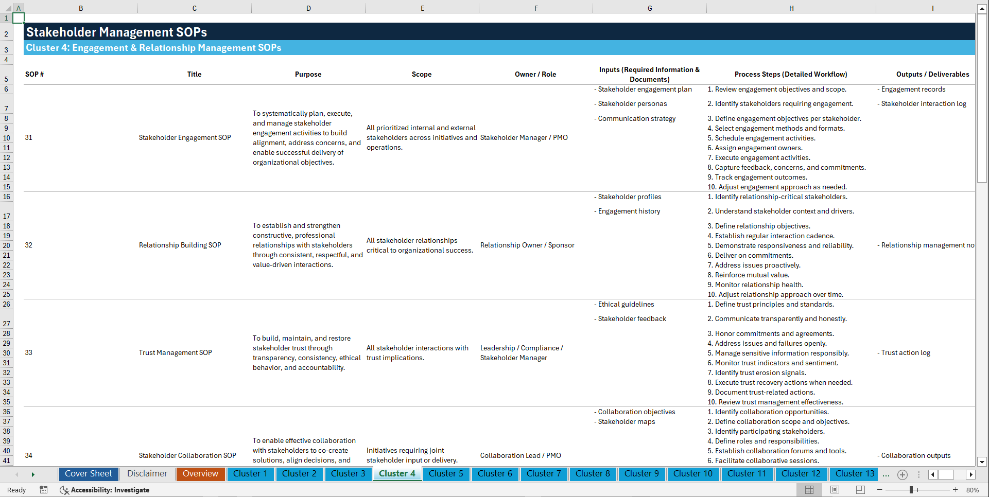Viewport: 989px width, 497px height.
Task: Zoom in using the plus icon
Action: (954, 490)
